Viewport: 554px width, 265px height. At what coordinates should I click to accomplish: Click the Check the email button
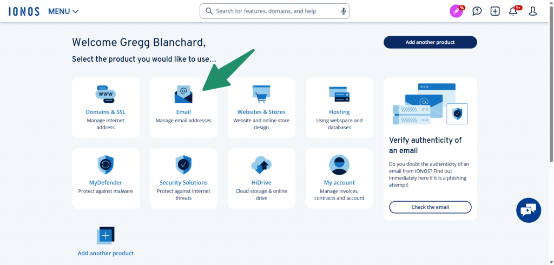[x=430, y=207]
